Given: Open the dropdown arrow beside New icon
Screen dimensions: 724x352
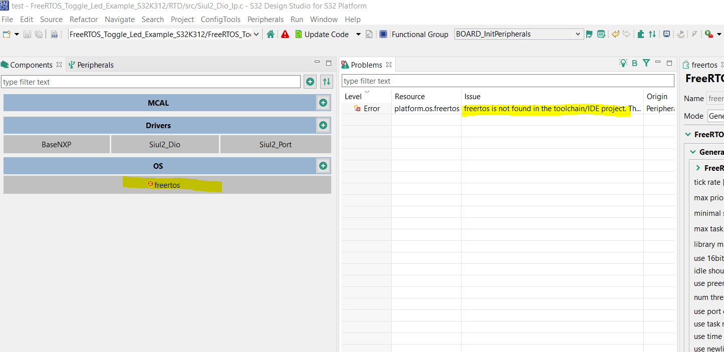Looking at the screenshot, I should (17, 35).
